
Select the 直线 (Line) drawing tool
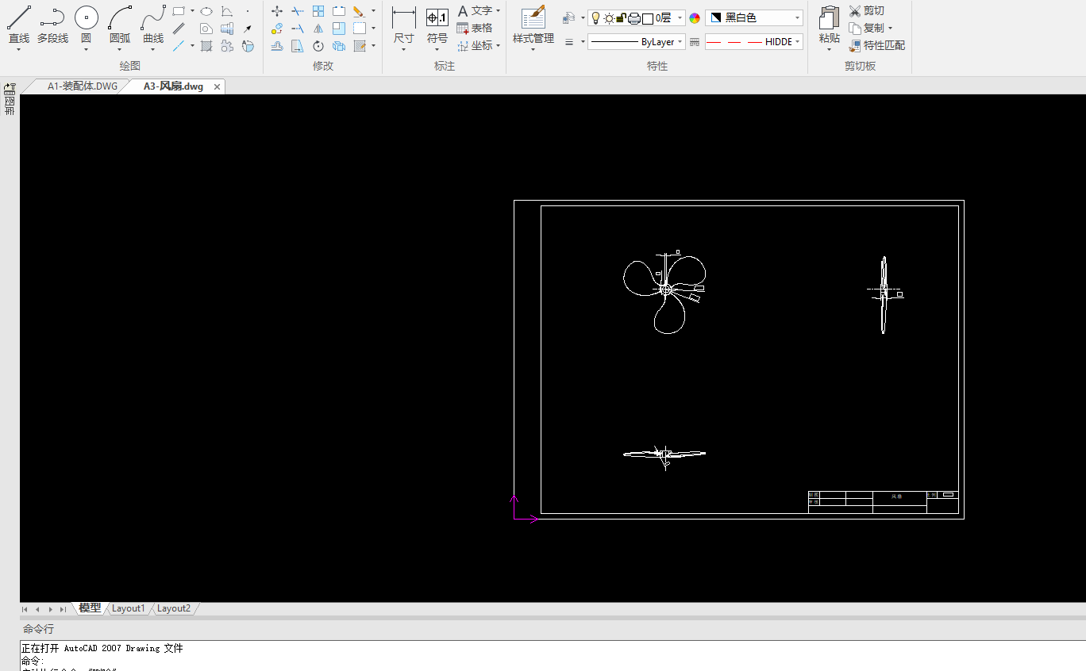[x=19, y=19]
